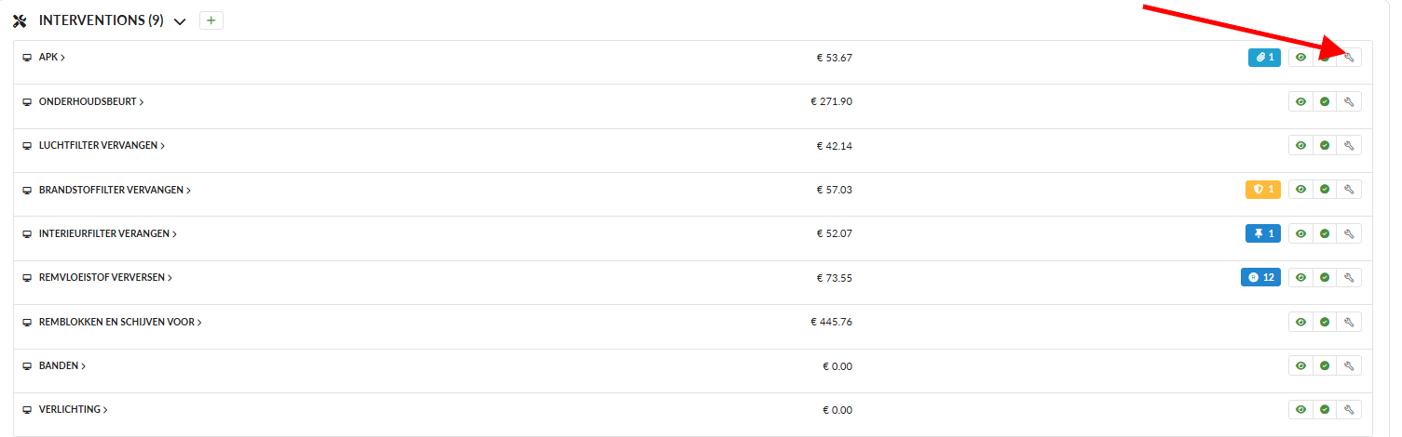Click the yellow shield badge on Brandstoffilter vervangen
Image resolution: width=1402 pixels, height=437 pixels.
click(1263, 190)
